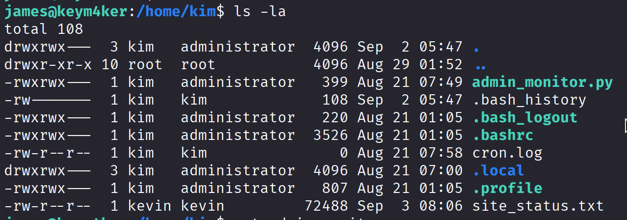Select the .bash_history file entry
Viewport: 627px width, 220px height.
(529, 100)
